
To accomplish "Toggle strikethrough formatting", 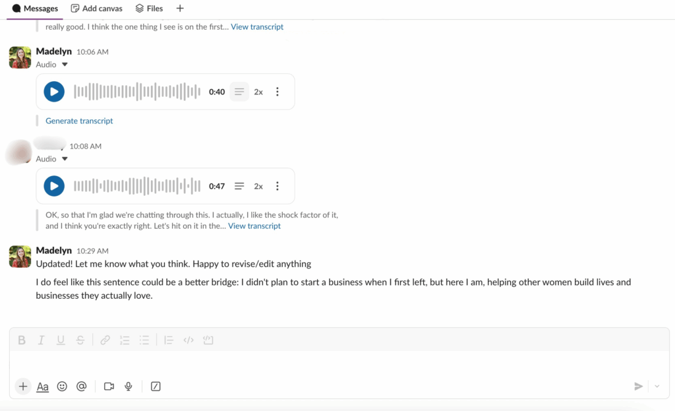I will pos(80,340).
